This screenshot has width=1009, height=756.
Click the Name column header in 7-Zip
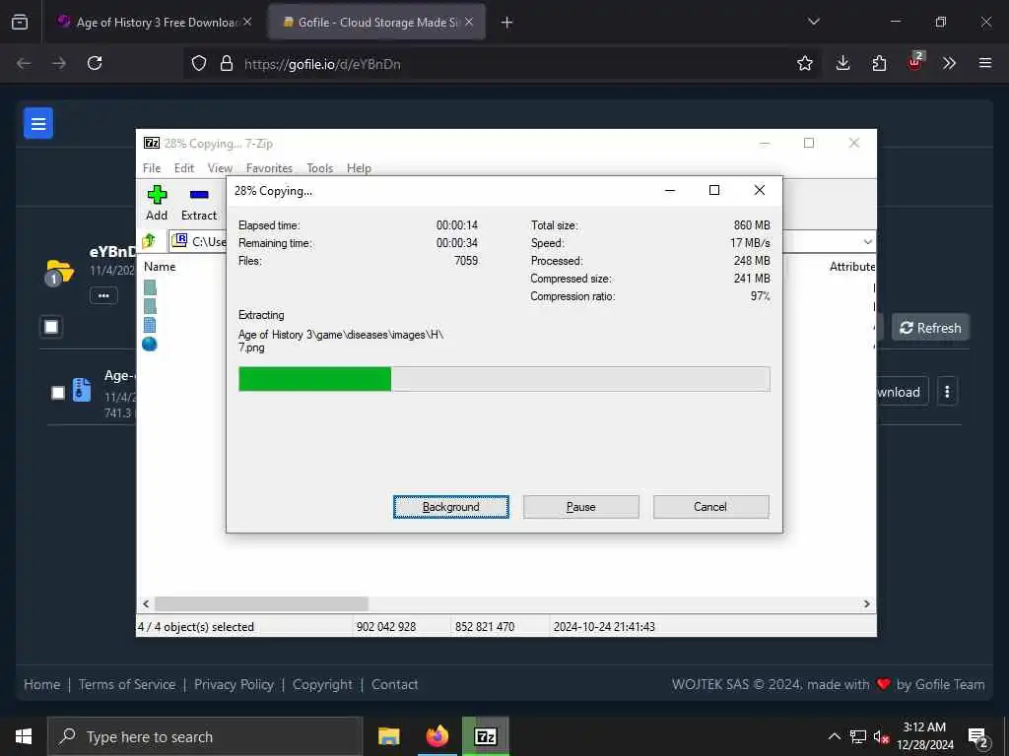(x=160, y=266)
